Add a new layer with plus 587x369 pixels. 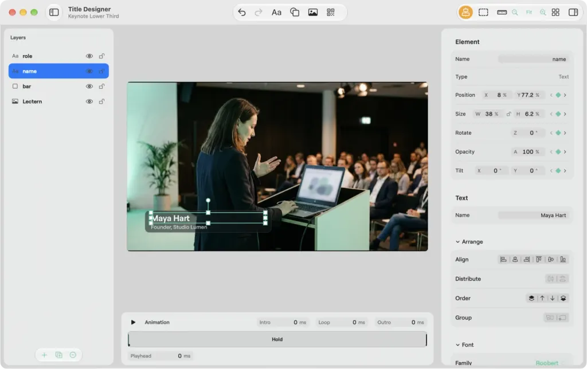click(x=44, y=355)
